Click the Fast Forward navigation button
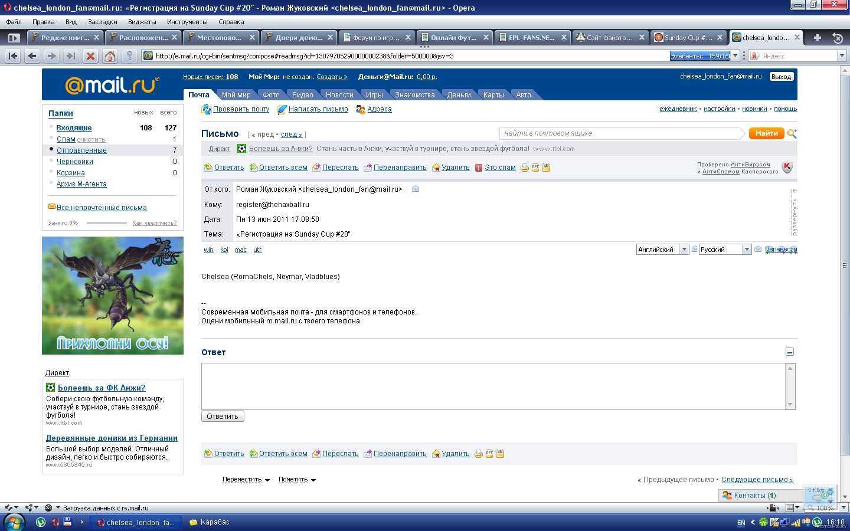Screen dimensions: 850x531 pos(71,56)
